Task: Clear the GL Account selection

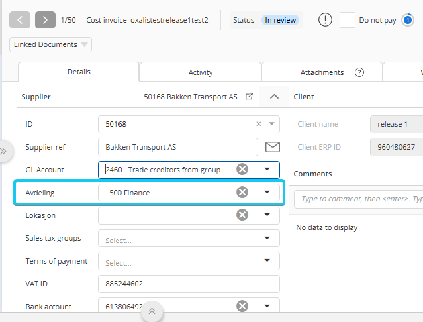Action: tap(242, 169)
